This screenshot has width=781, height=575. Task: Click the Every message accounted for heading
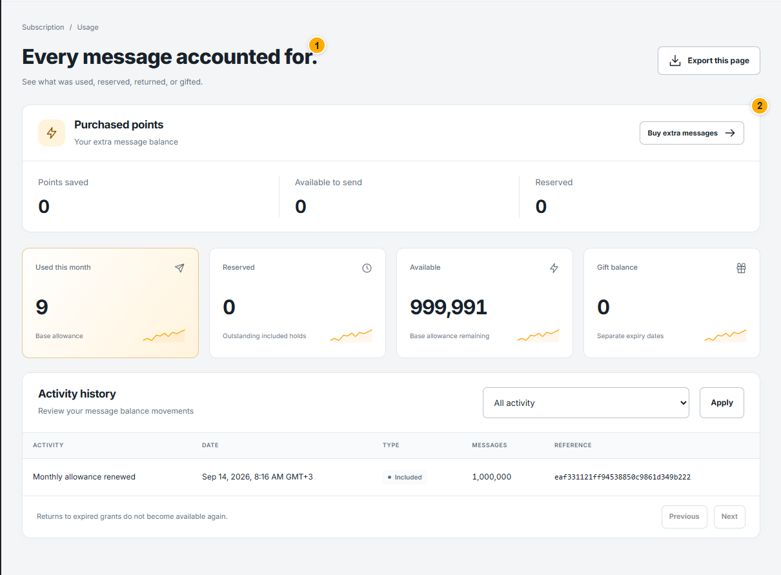coord(170,57)
